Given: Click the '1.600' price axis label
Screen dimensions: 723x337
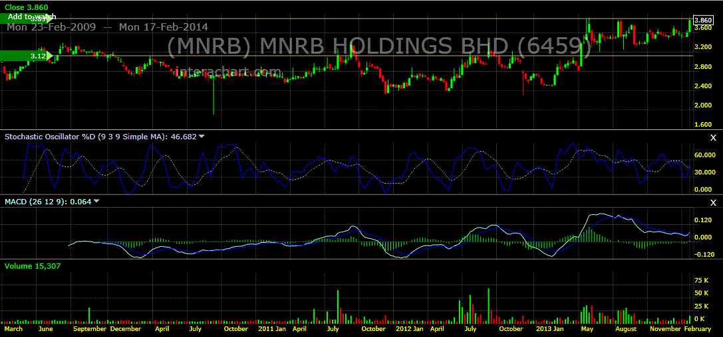Looking at the screenshot, I should pyautogui.click(x=703, y=125).
